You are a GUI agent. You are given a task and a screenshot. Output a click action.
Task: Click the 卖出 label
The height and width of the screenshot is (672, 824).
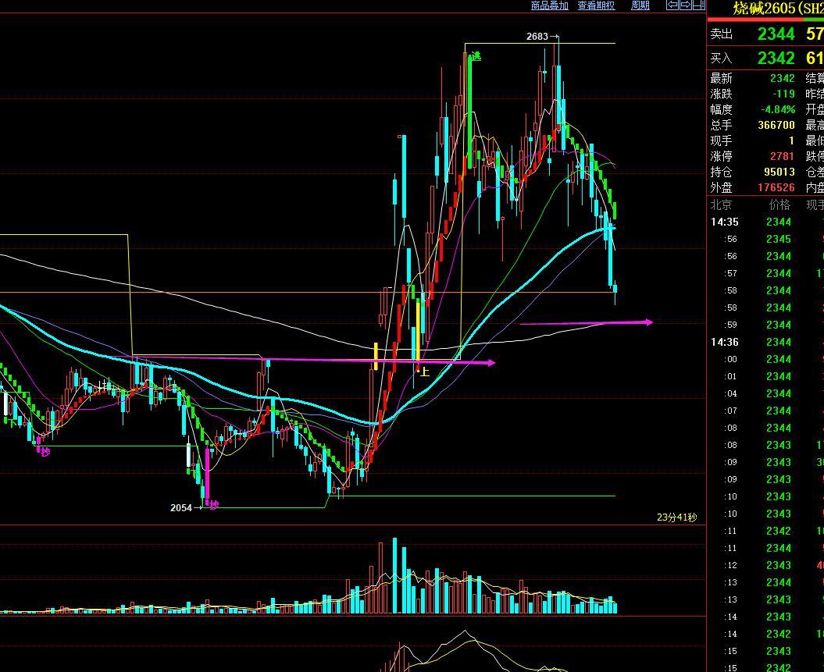(x=721, y=34)
